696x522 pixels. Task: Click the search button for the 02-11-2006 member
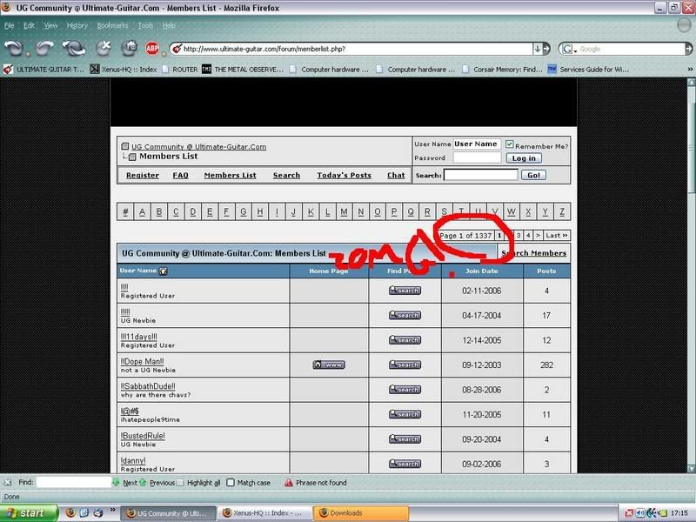coord(405,291)
